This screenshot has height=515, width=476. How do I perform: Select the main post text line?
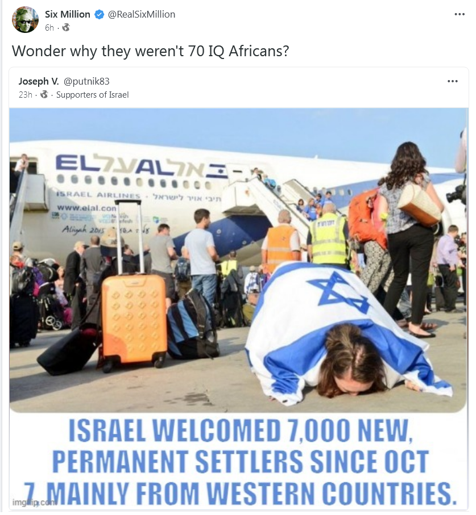tap(150, 51)
